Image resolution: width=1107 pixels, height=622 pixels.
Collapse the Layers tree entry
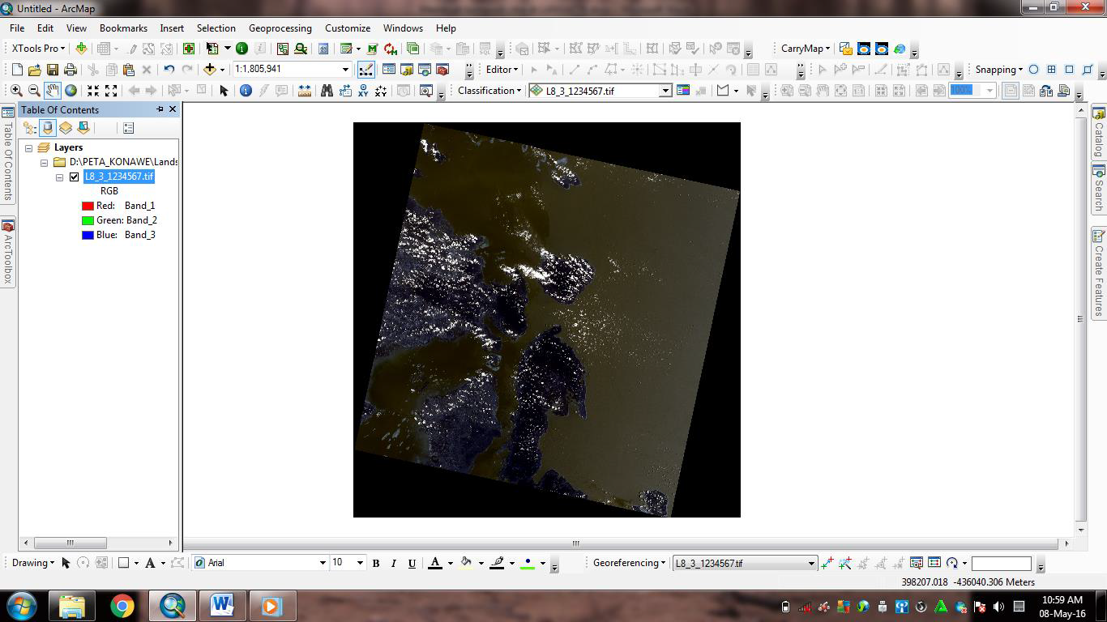pos(28,147)
